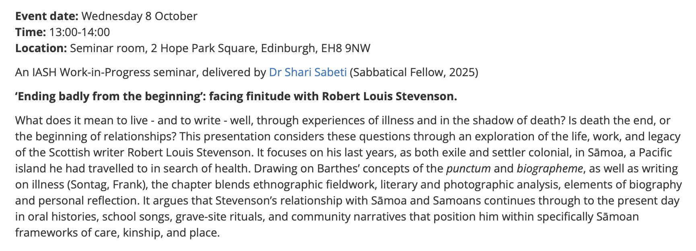The width and height of the screenshot is (696, 251).
Task: Click the italic word 'biographeme'
Action: click(550, 168)
